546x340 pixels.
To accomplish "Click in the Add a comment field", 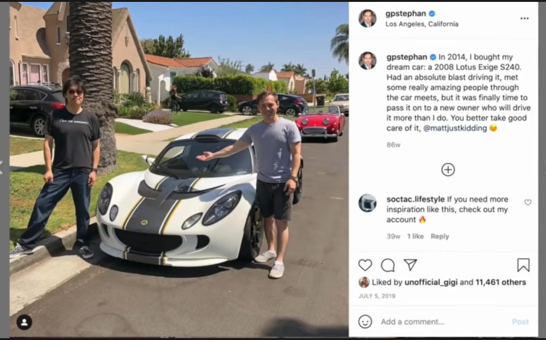I will click(x=442, y=322).
